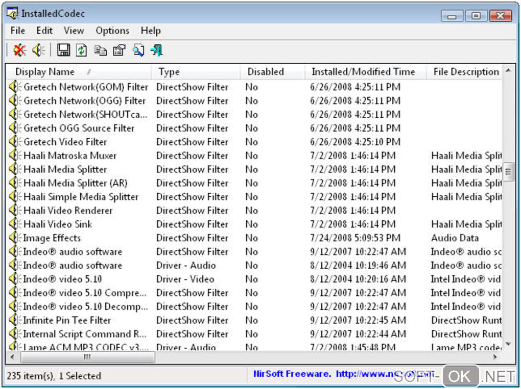The height and width of the screenshot is (389, 521).
Task: Click the 9/12/2007 10:22:44 AM time cell
Action: pyautogui.click(x=358, y=334)
